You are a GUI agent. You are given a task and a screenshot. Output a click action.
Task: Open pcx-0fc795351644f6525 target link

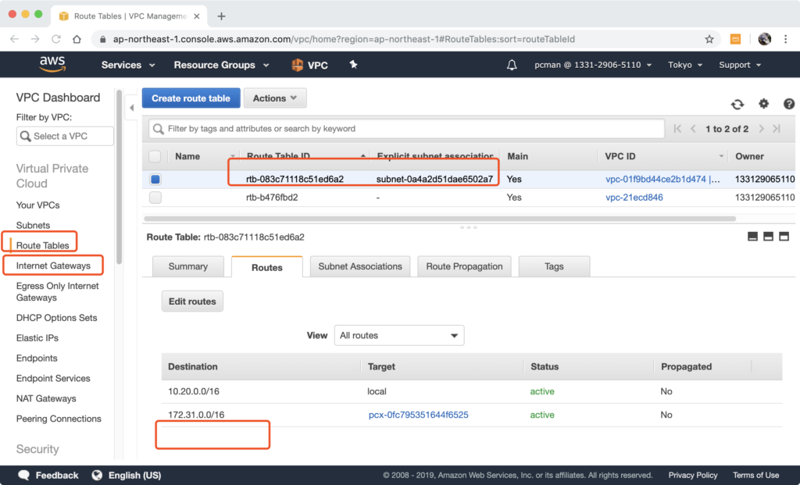(x=419, y=415)
